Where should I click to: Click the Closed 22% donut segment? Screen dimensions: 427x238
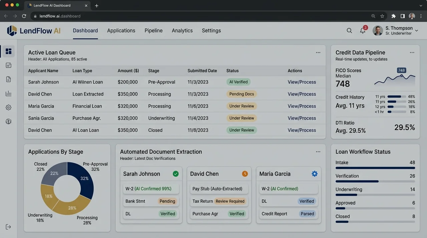pyautogui.click(x=55, y=173)
